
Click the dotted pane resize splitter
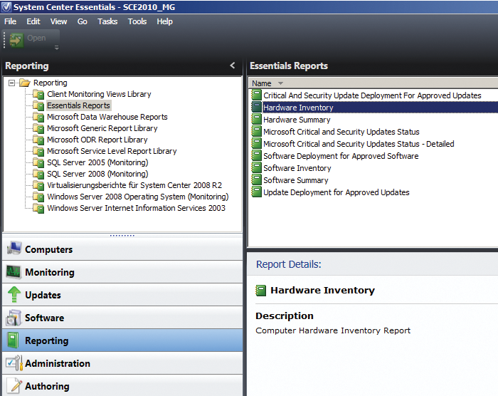(x=122, y=235)
